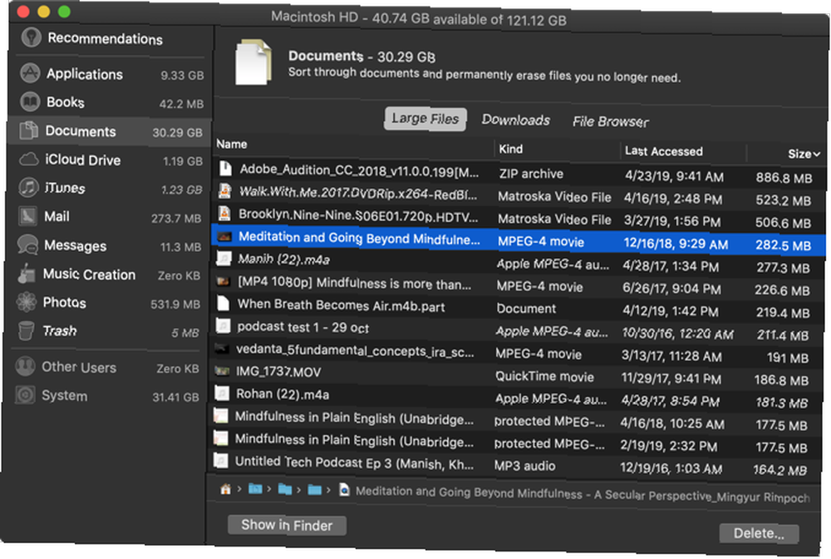Click the home icon in path bar
Screen dimensions: 831x559
(x=226, y=489)
